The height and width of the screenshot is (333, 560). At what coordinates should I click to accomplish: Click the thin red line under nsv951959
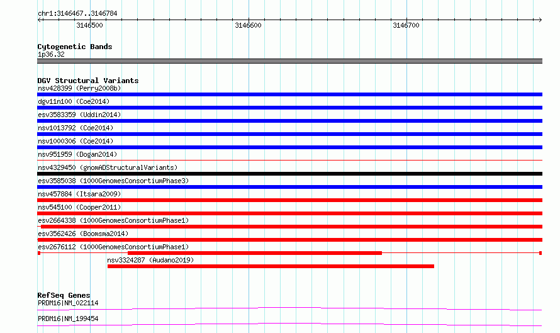click(x=289, y=161)
